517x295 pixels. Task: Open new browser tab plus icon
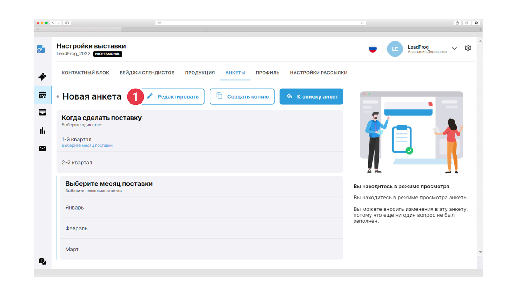tap(480, 29)
